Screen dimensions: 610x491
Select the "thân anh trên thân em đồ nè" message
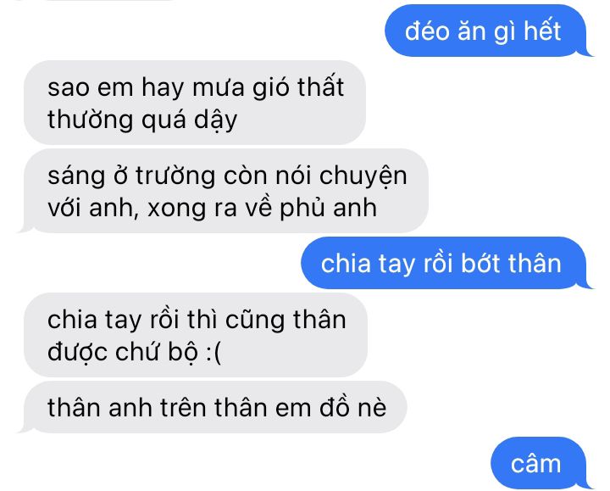tap(213, 407)
